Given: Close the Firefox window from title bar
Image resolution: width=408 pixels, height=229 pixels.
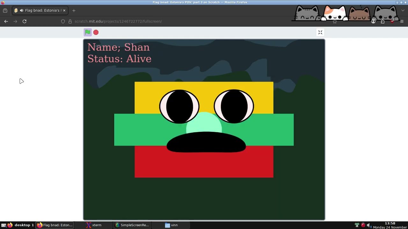Looking at the screenshot, I should coord(405,2).
